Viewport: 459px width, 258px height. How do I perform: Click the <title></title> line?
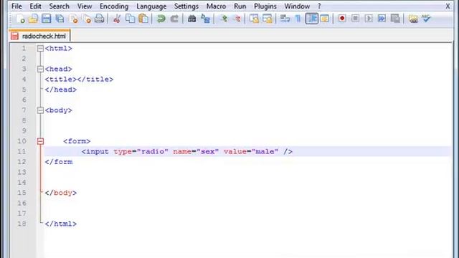[x=79, y=80]
